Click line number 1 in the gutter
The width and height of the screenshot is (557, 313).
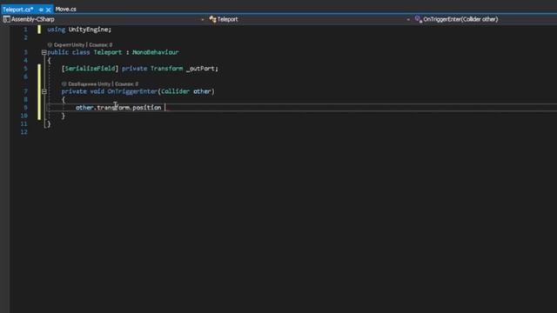(25, 30)
